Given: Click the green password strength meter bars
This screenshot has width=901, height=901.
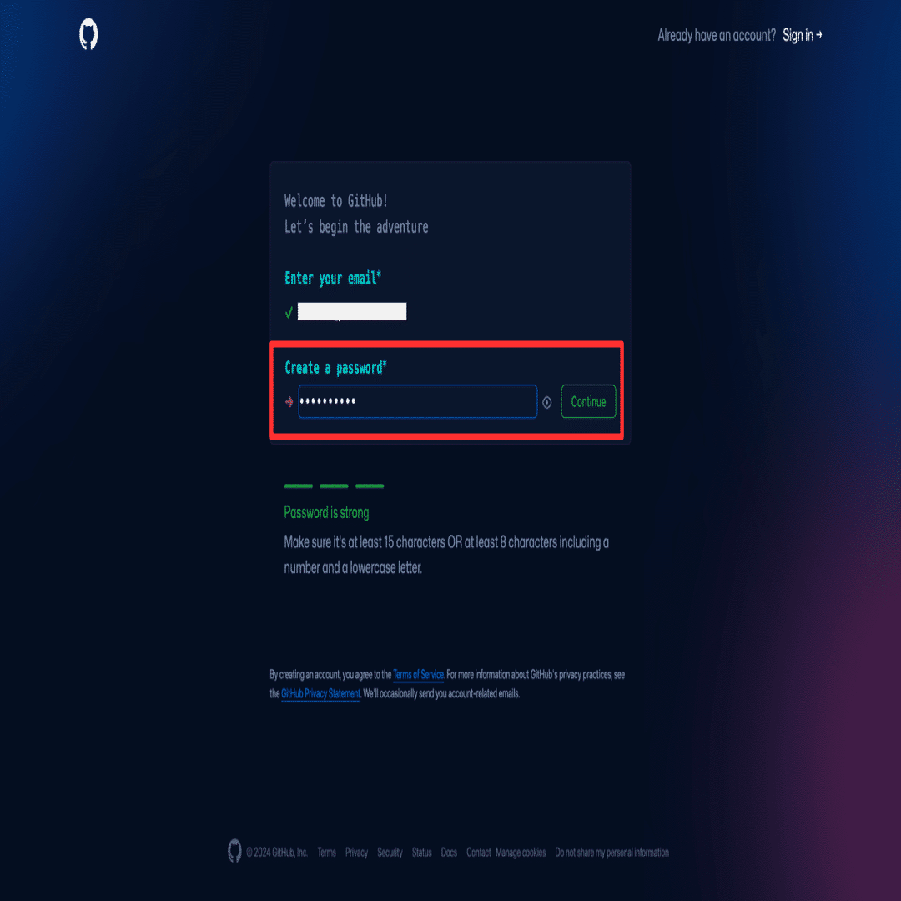Looking at the screenshot, I should tap(334, 486).
